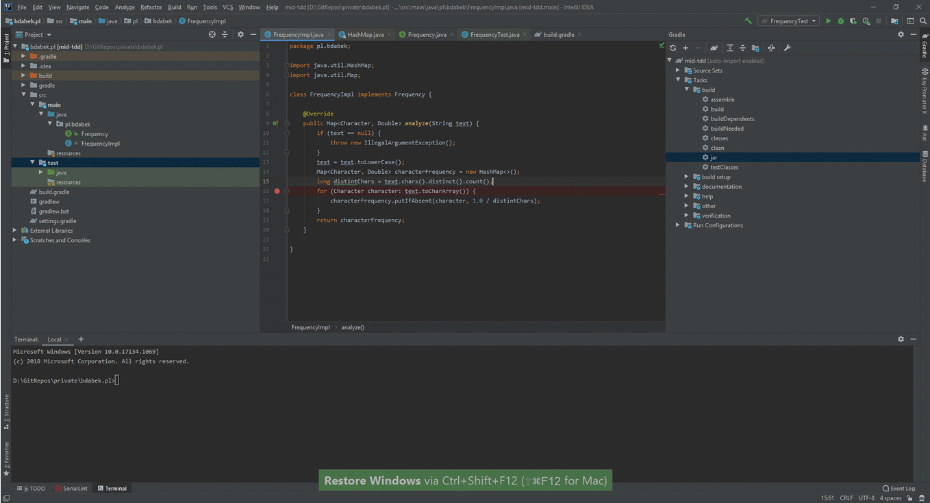Open Gradle panel gear options

(x=901, y=34)
